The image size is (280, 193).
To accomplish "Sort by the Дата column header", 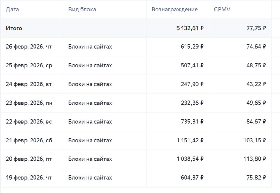I will (x=12, y=9).
